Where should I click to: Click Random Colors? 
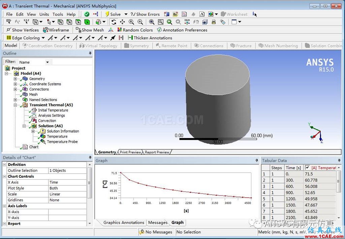tap(135, 30)
